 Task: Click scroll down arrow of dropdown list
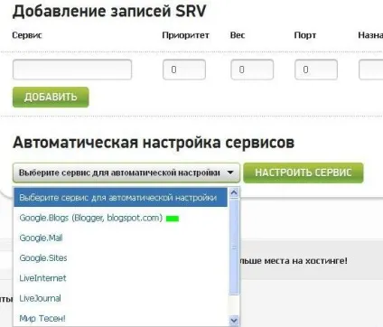click(x=234, y=320)
